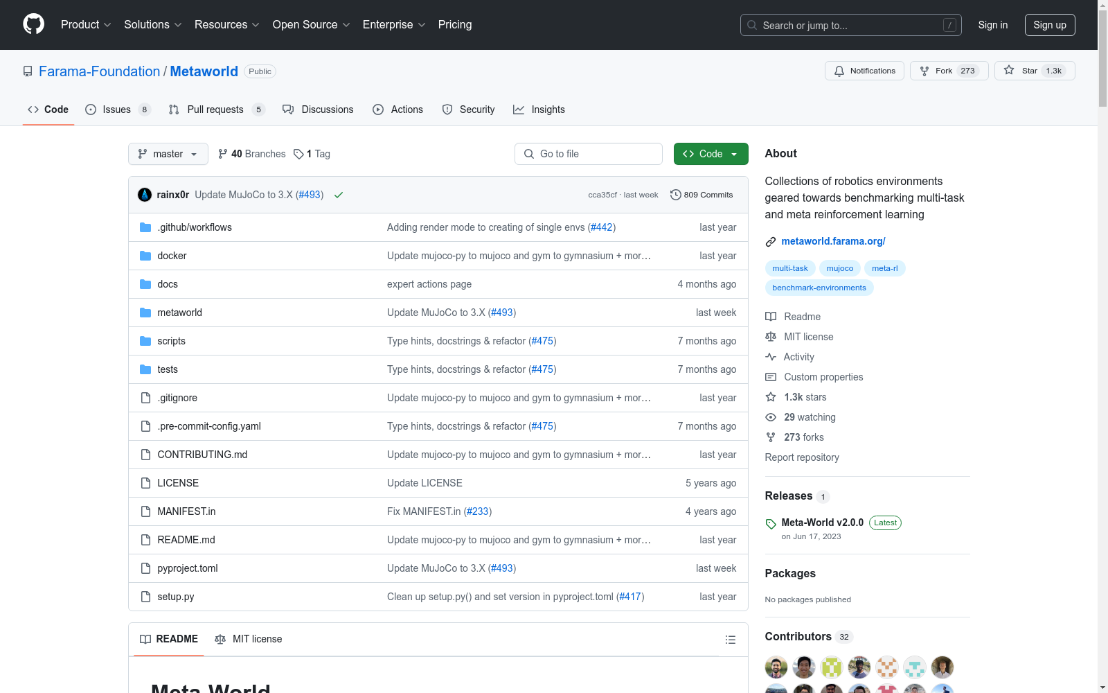Viewport: 1108px width, 693px height.
Task: Click the LICENSE file icon
Action: tap(145, 483)
